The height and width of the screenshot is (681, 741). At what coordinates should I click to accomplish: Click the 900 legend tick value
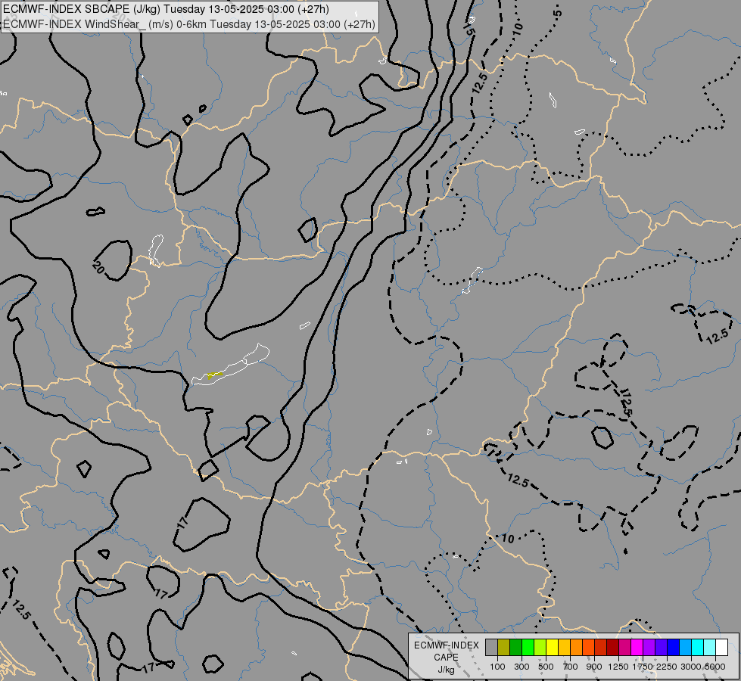point(594,667)
